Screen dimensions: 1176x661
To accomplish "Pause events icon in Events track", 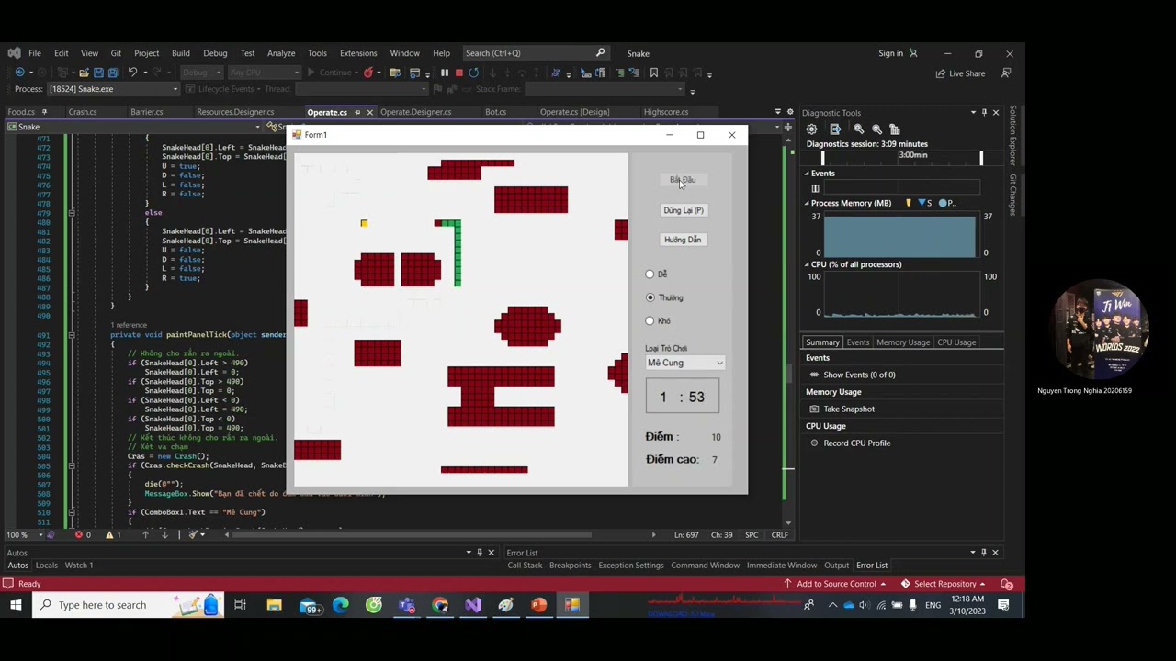I will tap(815, 188).
